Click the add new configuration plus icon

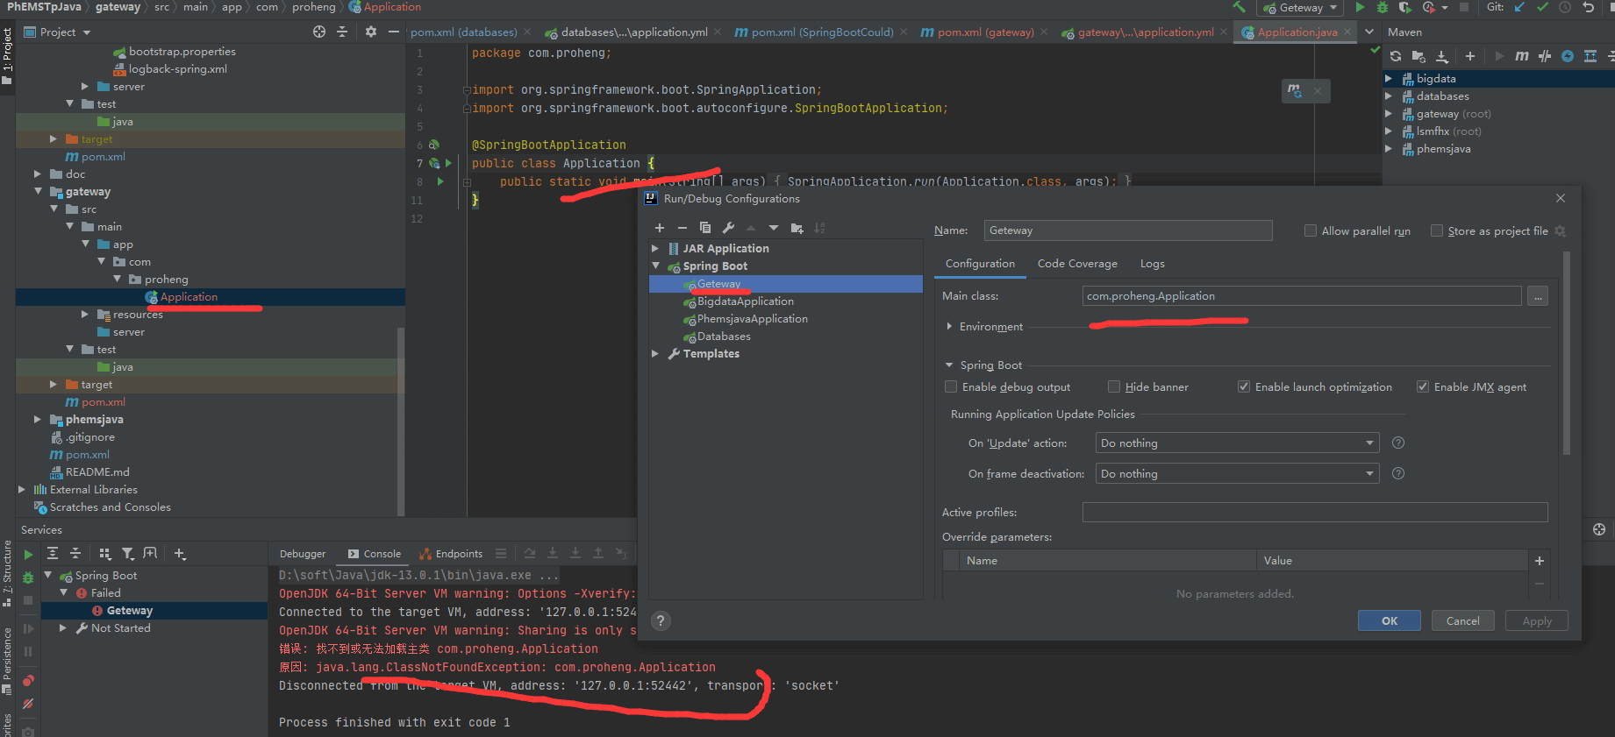pyautogui.click(x=660, y=228)
